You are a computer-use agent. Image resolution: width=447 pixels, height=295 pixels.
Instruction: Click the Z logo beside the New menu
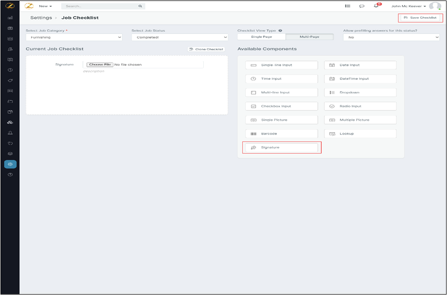(x=29, y=6)
